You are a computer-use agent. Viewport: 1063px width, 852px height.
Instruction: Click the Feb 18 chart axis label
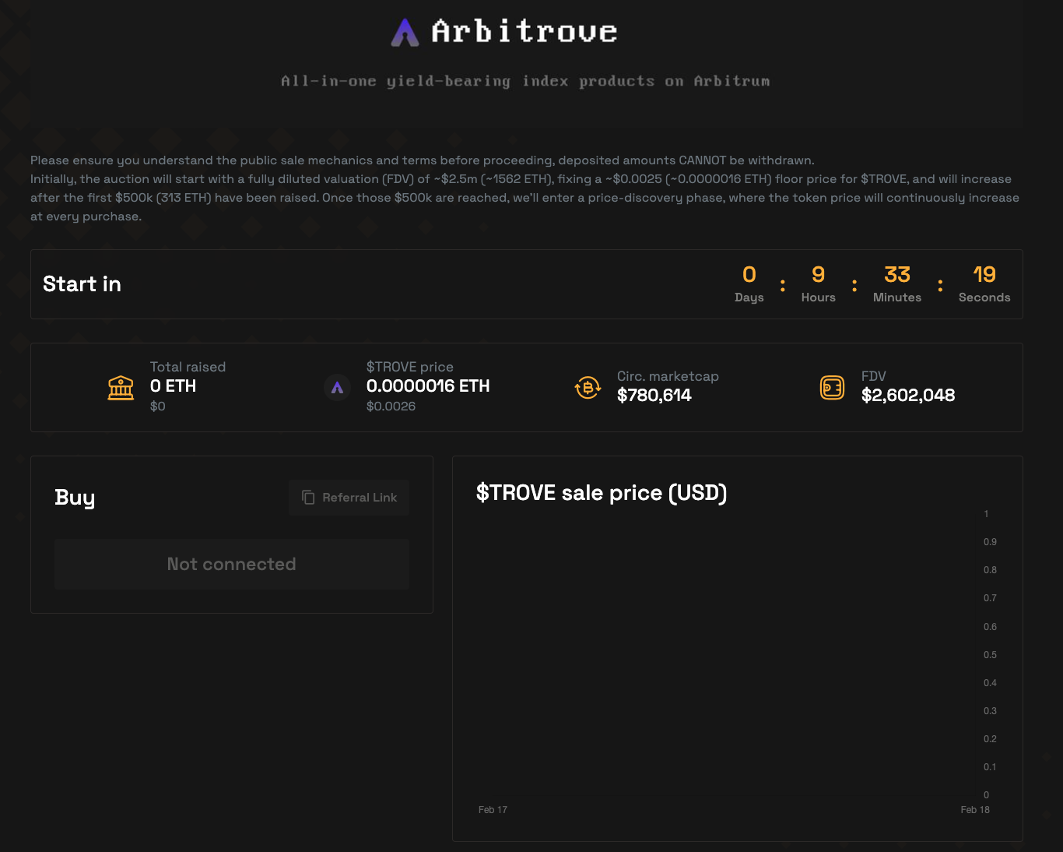point(974,810)
